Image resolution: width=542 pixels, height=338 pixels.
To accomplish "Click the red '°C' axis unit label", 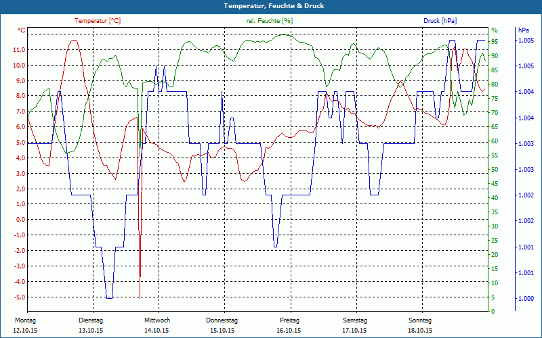I will click(x=22, y=30).
